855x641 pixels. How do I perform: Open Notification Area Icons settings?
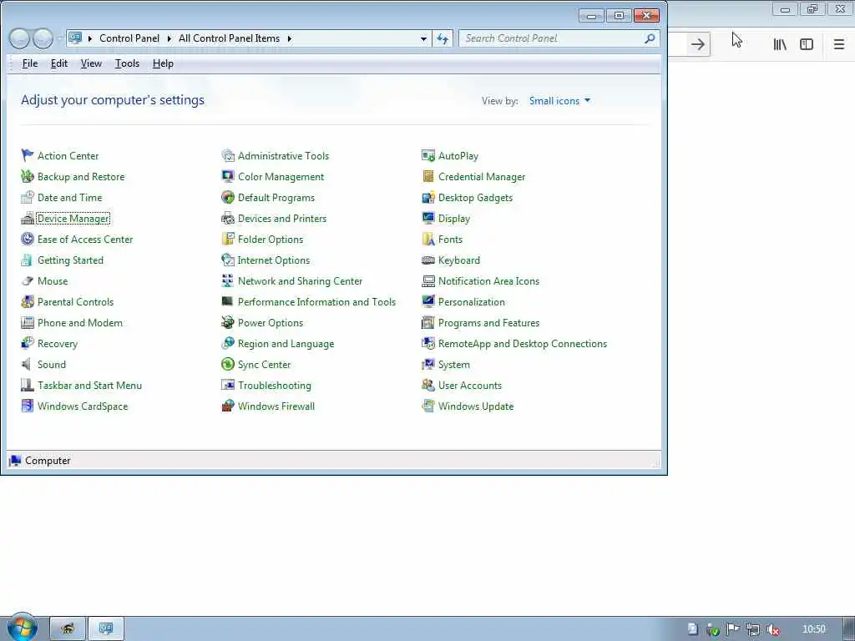click(488, 280)
